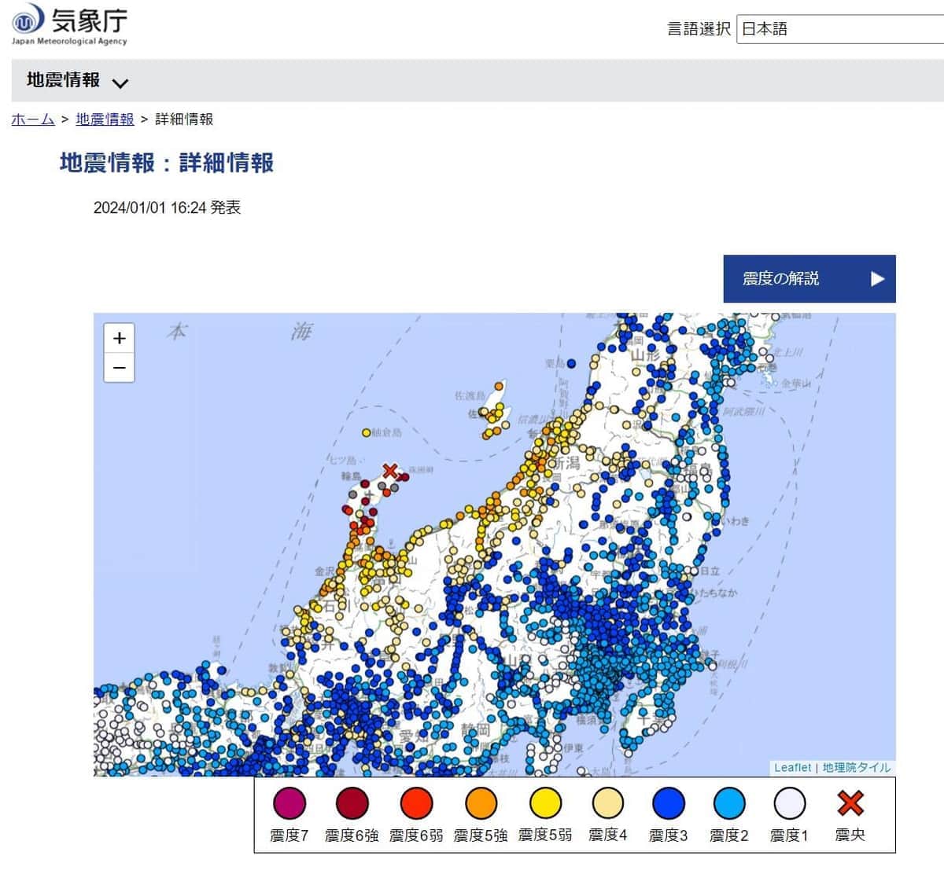
Task: Go to ホーム breadcrumb link
Action: click(33, 119)
